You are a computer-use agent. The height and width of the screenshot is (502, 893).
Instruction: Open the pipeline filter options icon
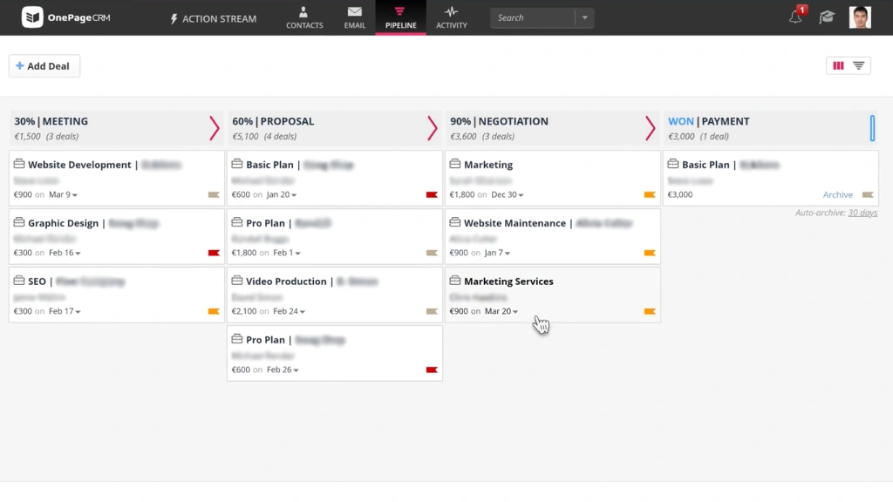pos(859,66)
